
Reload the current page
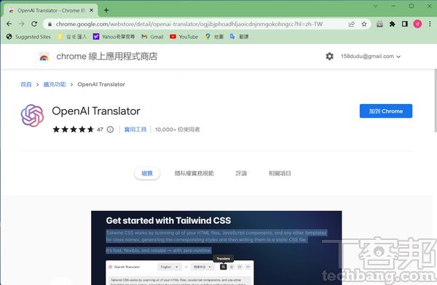pos(34,24)
